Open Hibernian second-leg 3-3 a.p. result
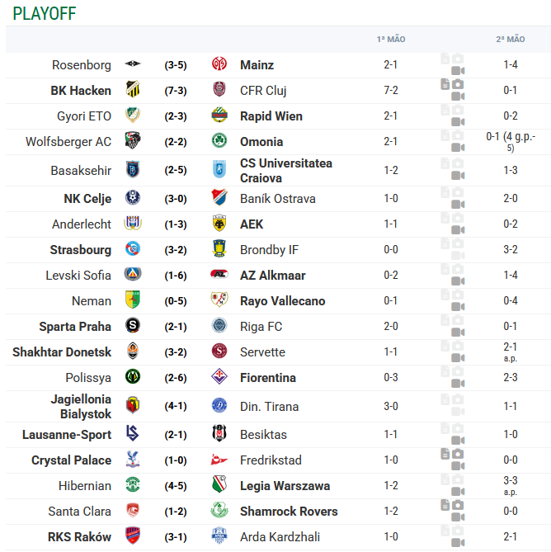 [x=511, y=485]
